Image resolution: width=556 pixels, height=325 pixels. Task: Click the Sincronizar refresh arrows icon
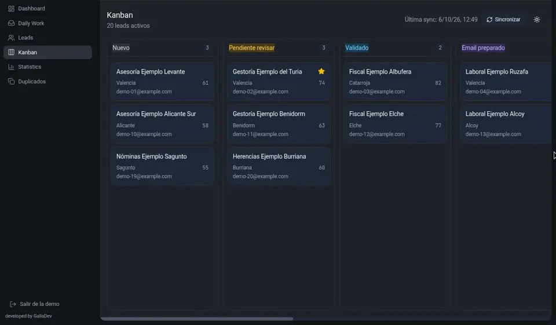(x=489, y=20)
